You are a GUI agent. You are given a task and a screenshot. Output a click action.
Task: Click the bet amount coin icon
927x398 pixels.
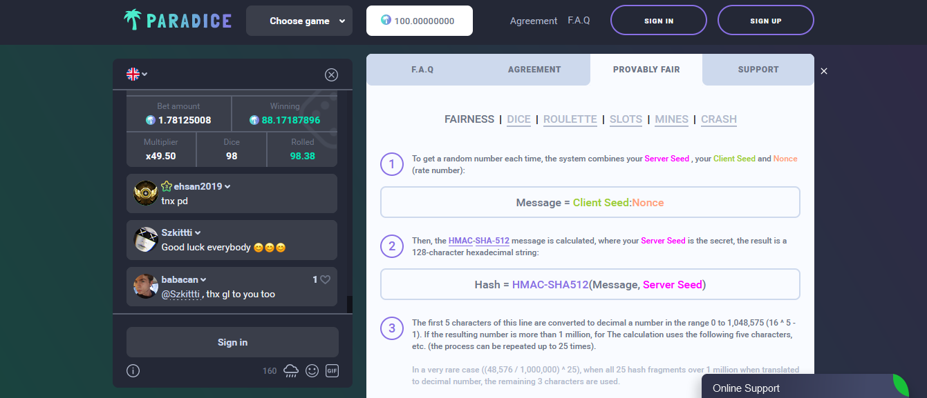coord(150,120)
